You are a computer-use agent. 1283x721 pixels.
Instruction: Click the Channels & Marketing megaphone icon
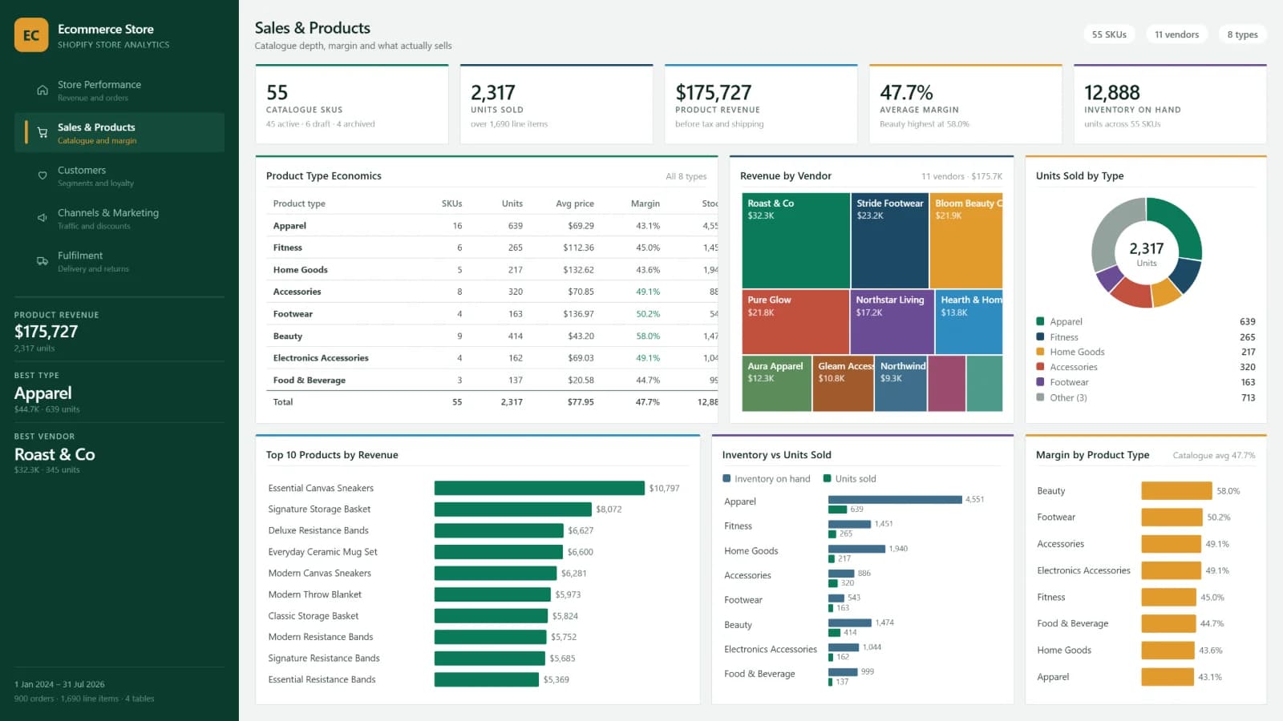[x=42, y=218]
